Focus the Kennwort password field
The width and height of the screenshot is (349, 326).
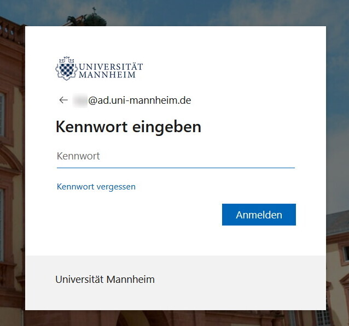[x=176, y=156]
